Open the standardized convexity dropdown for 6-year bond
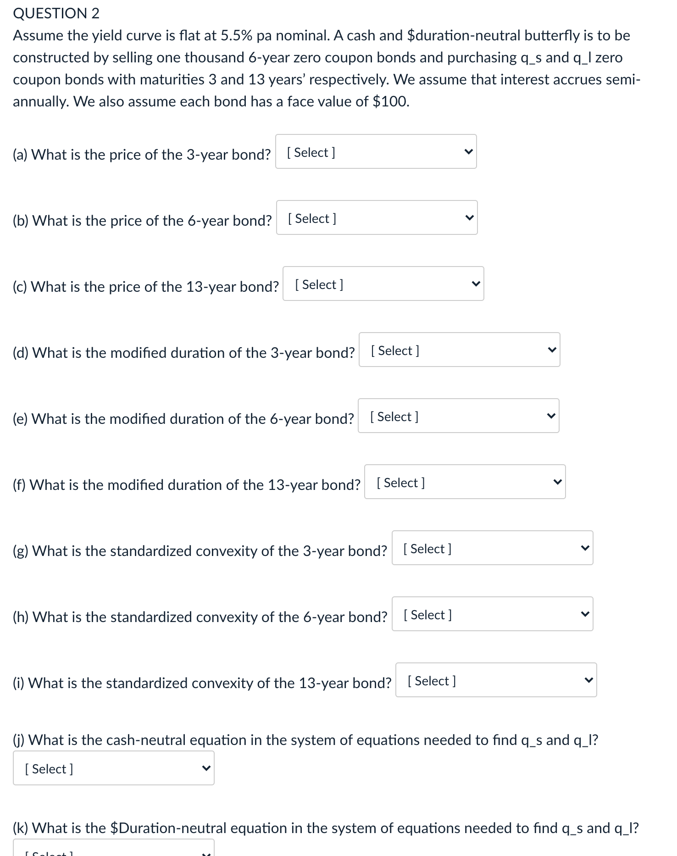This screenshot has height=856, width=677. [492, 614]
